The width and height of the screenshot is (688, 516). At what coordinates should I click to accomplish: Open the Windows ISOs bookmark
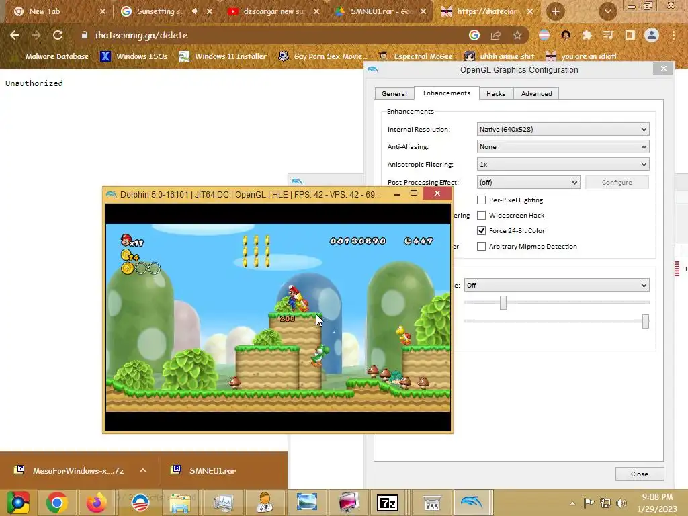pyautogui.click(x=134, y=56)
